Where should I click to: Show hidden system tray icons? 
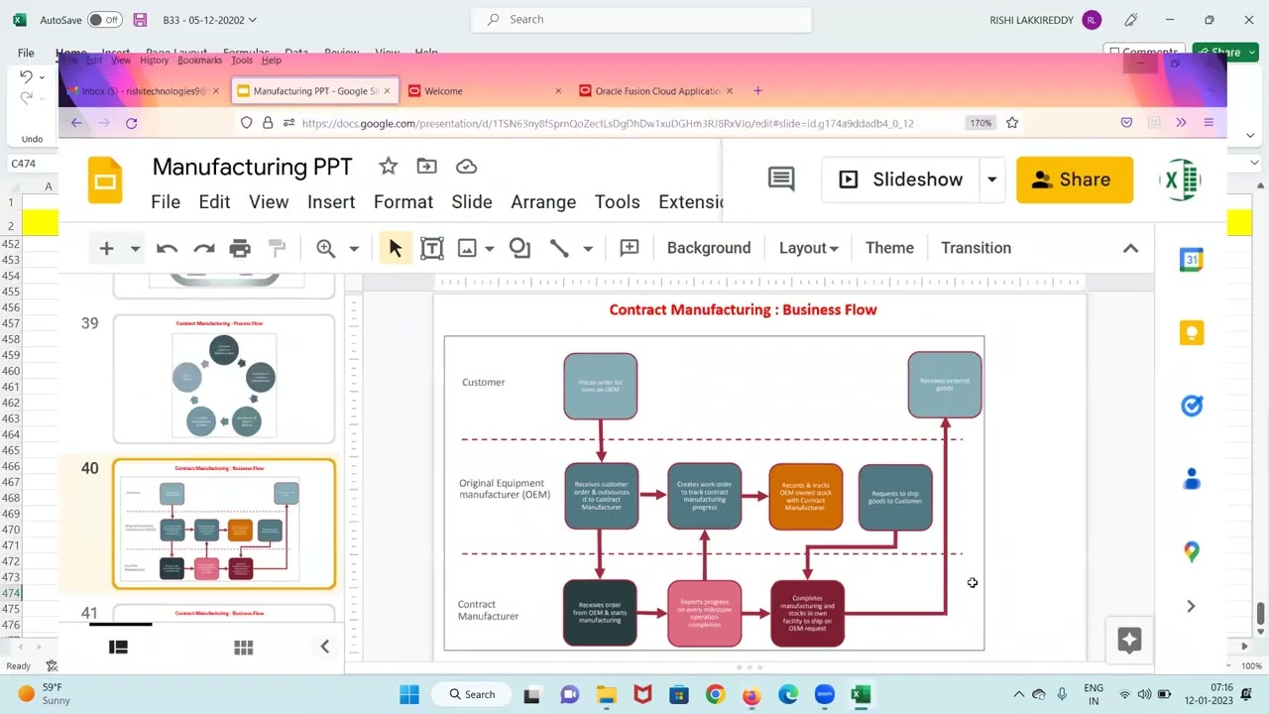[1018, 694]
